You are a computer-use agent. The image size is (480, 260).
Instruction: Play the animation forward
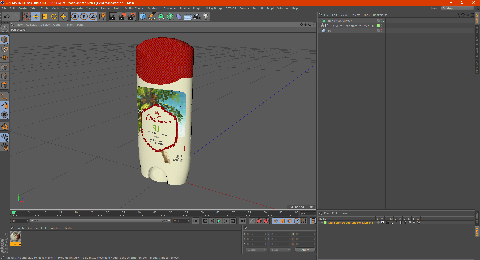[x=219, y=221]
